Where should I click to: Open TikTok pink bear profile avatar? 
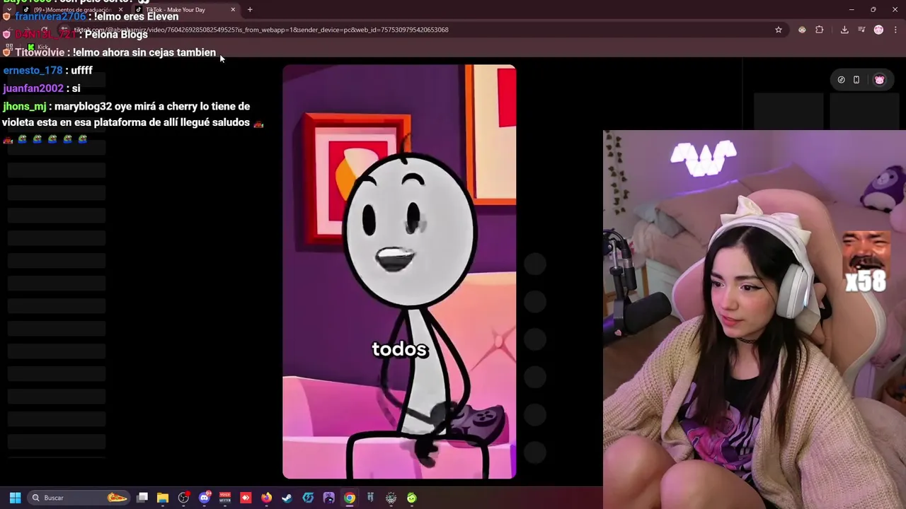click(880, 80)
